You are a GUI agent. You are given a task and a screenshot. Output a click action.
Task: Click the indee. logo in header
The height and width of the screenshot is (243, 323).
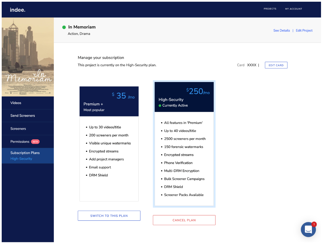18,10
